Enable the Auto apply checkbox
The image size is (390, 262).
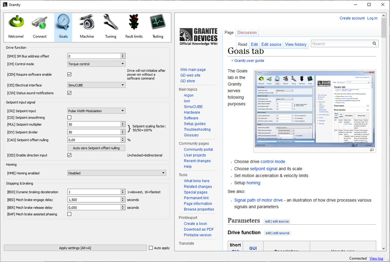click(x=151, y=248)
